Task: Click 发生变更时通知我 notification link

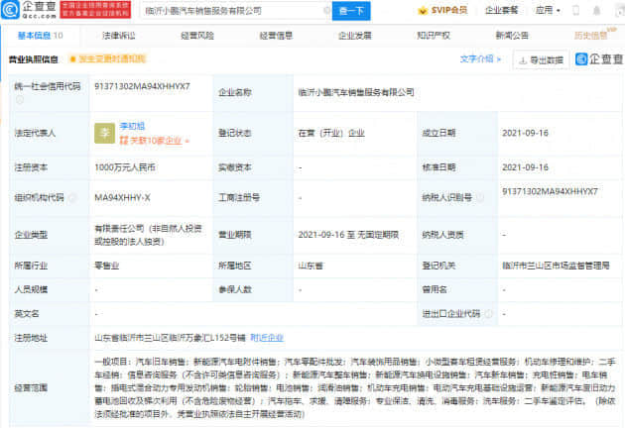Action: (107, 59)
